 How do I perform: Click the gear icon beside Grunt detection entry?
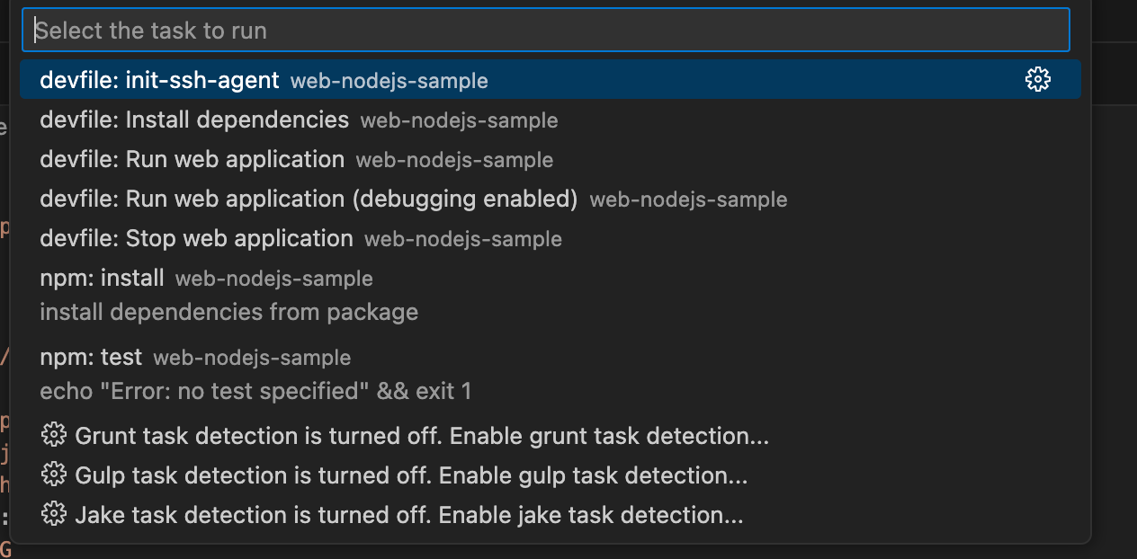tap(54, 435)
